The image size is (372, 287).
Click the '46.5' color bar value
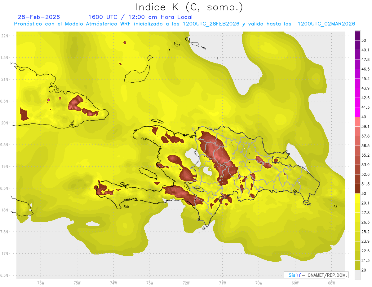[365, 69]
